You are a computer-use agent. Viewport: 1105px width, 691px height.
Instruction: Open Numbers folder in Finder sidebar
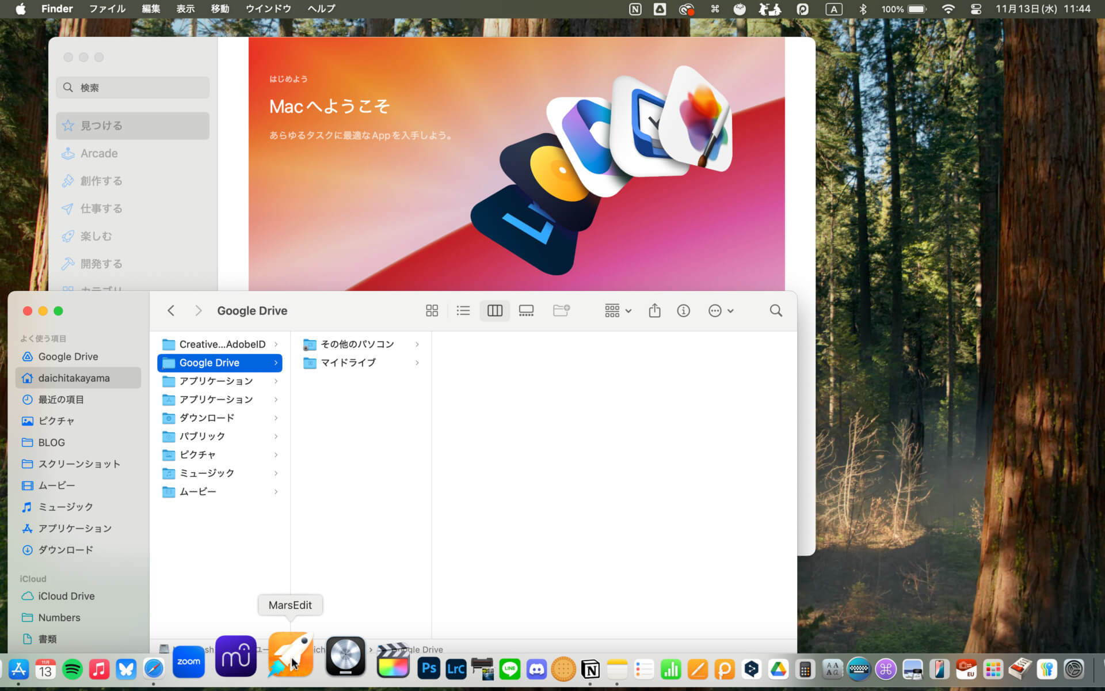pos(78,617)
